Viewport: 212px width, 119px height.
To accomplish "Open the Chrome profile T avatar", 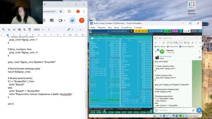I will click(x=78, y=12).
